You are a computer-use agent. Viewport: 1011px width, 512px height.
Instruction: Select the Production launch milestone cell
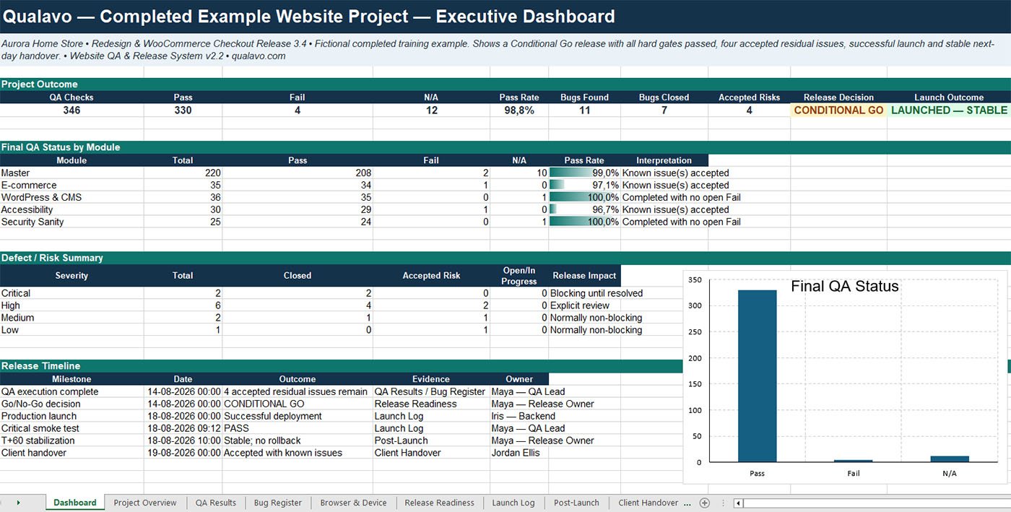pos(71,416)
